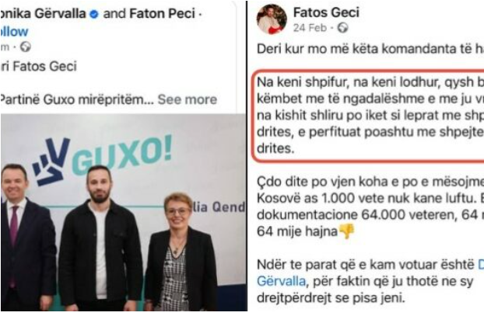This screenshot has width=484, height=316.
Task: Click the red-outlined highlighted paragraph
Action: [x=368, y=116]
